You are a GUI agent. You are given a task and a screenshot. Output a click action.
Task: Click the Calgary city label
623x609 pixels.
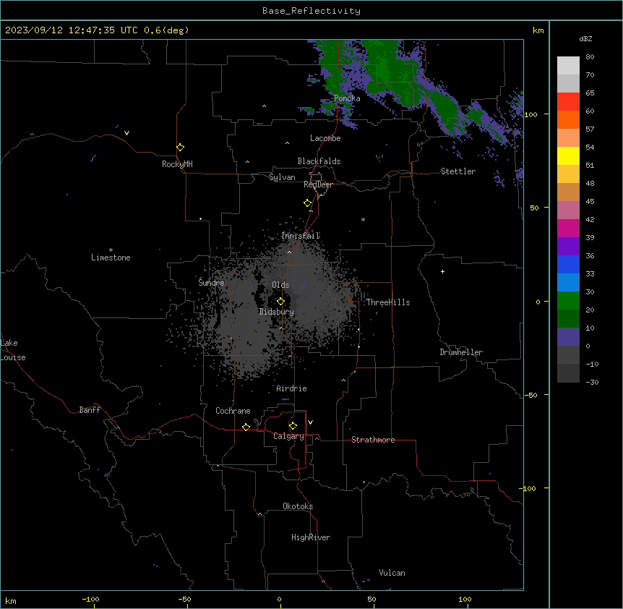[x=288, y=436]
